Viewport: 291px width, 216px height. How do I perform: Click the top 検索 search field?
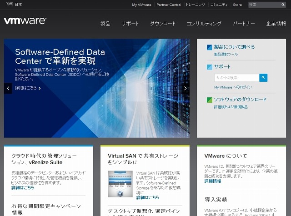(x=265, y=5)
